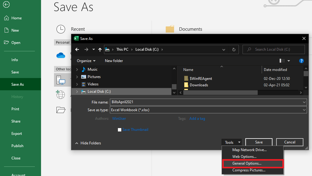Click the Recent clock icon

pyautogui.click(x=61, y=29)
